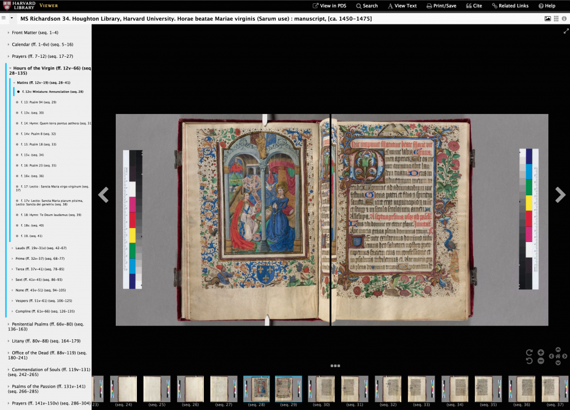The width and height of the screenshot is (570, 410).
Task: Reset view with the home icon
Action: 558,356
